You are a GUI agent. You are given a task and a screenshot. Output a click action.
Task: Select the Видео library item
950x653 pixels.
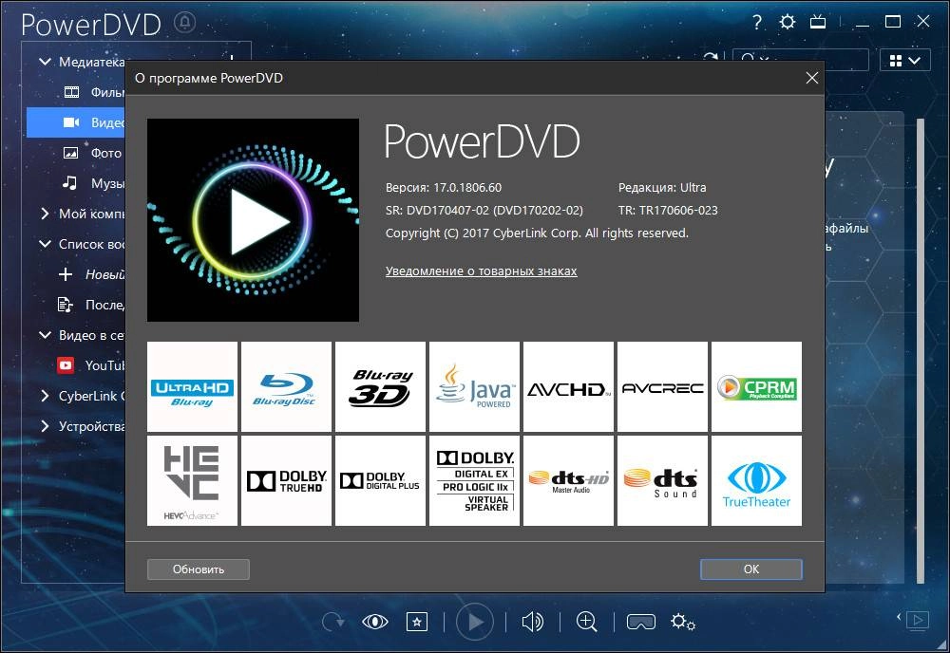pyautogui.click(x=76, y=122)
